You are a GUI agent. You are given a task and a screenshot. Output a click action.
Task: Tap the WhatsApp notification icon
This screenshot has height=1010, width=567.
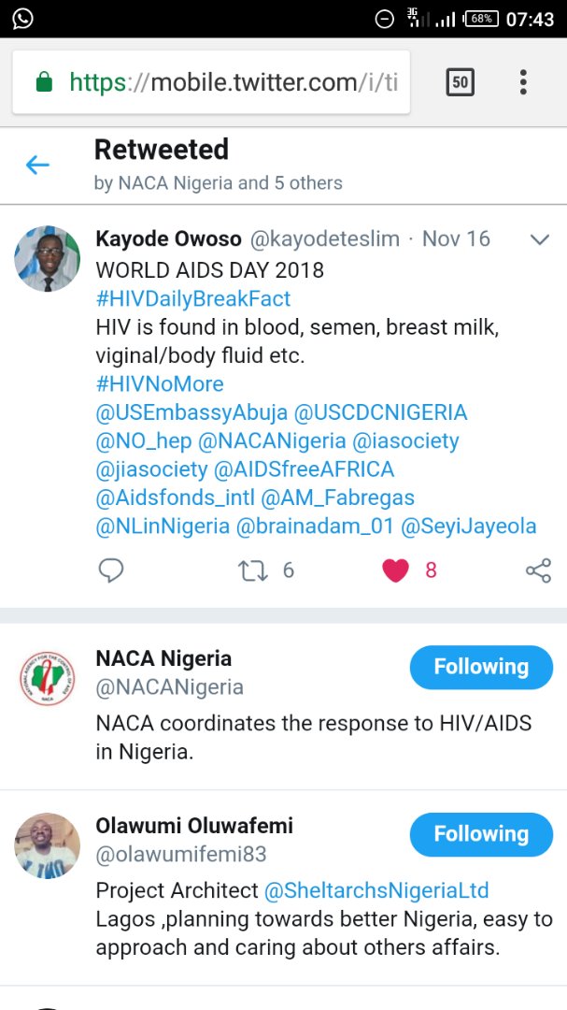pos(21,19)
